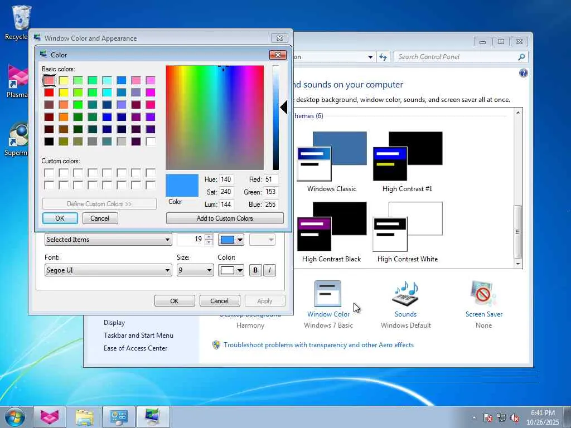
Task: Open Troubleshoot problems with transparency link
Action: [318, 345]
